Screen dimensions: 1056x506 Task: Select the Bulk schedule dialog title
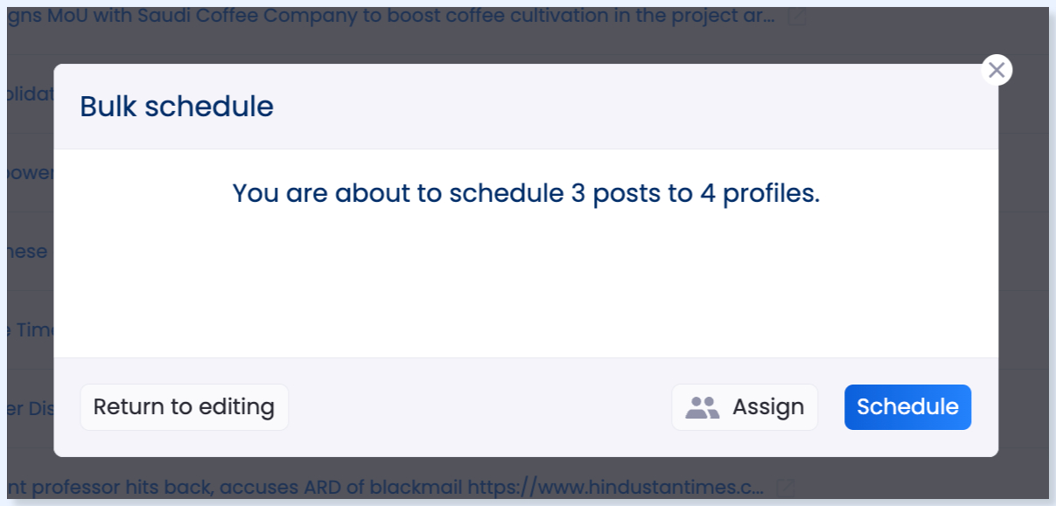pos(177,107)
